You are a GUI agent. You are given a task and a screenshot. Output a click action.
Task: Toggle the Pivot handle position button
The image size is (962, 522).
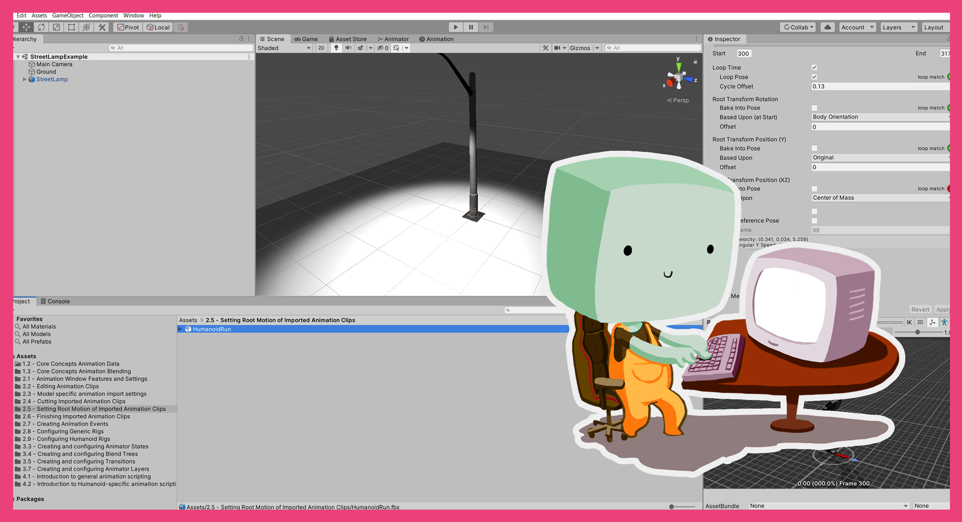[128, 27]
